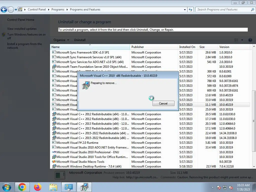Click icon of Visual C++ 2015-2022 Redistributable (x86)
The height and width of the screenshot is (192, 256).
click(x=54, y=138)
